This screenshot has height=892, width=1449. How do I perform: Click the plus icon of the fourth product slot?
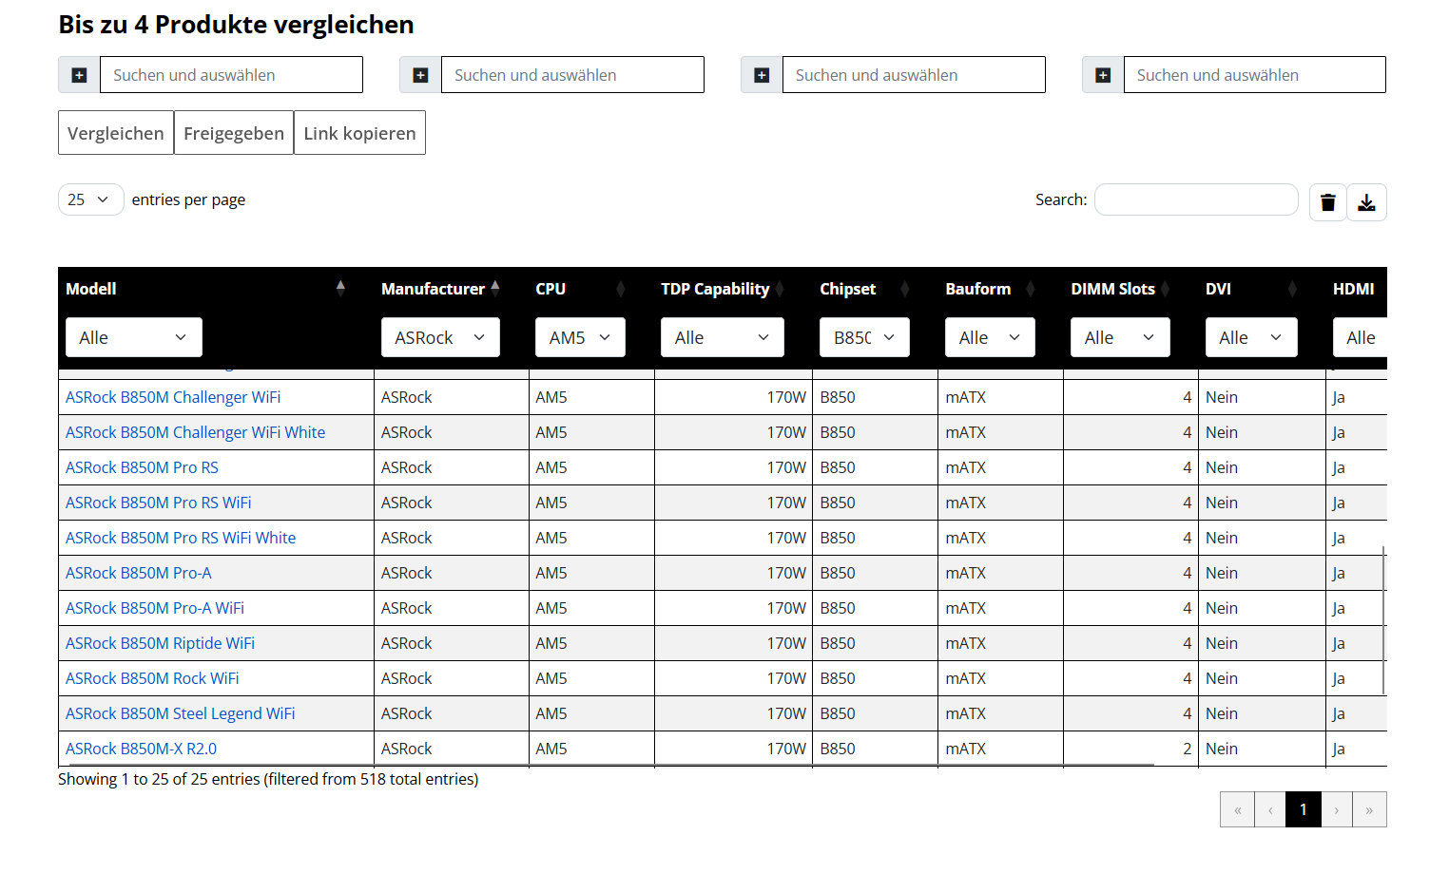click(1103, 75)
